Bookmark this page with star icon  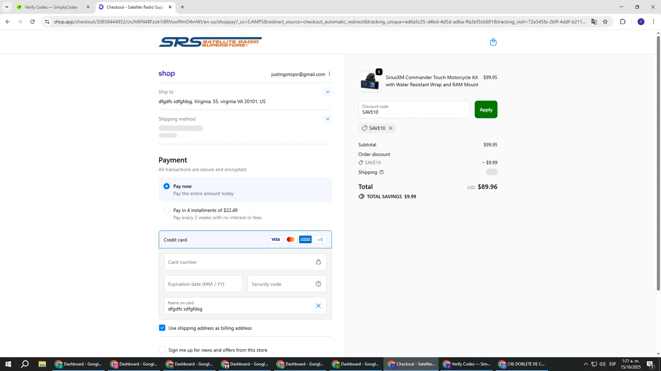click(605, 22)
